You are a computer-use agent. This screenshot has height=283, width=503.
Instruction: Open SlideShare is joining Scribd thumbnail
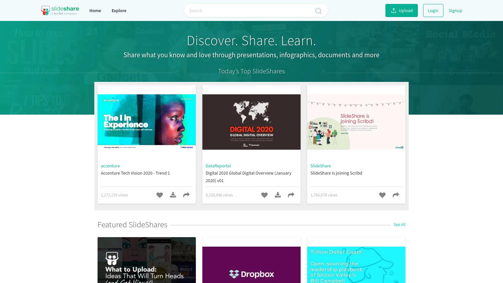coord(356,122)
